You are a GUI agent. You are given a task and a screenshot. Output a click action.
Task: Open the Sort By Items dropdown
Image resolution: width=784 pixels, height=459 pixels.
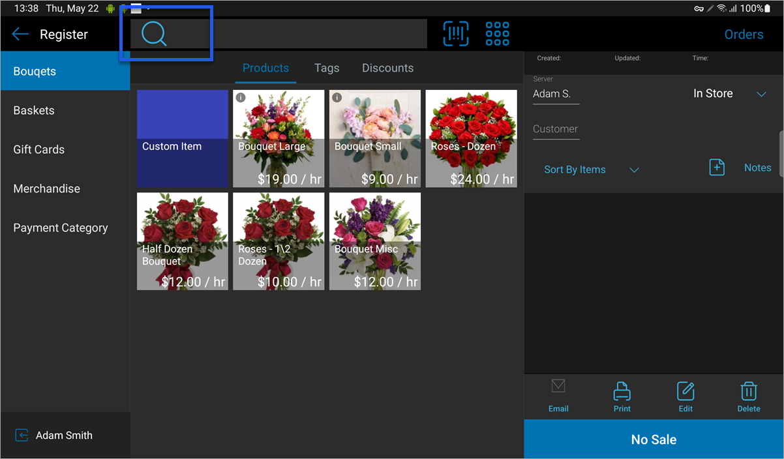[x=633, y=170]
